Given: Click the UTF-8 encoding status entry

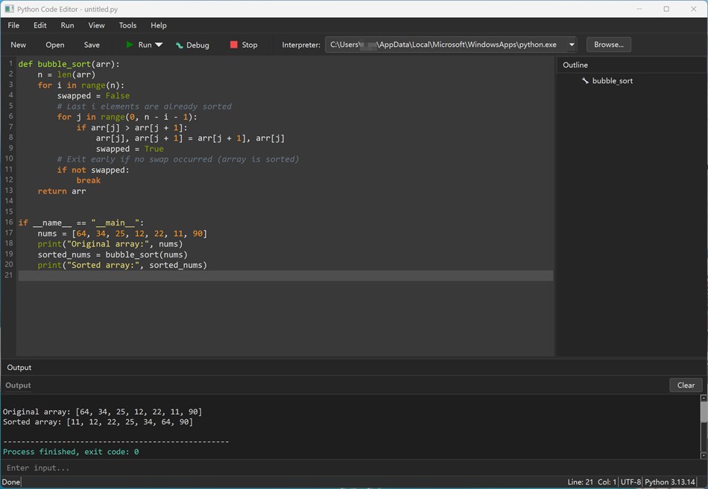Looking at the screenshot, I should pos(630,482).
